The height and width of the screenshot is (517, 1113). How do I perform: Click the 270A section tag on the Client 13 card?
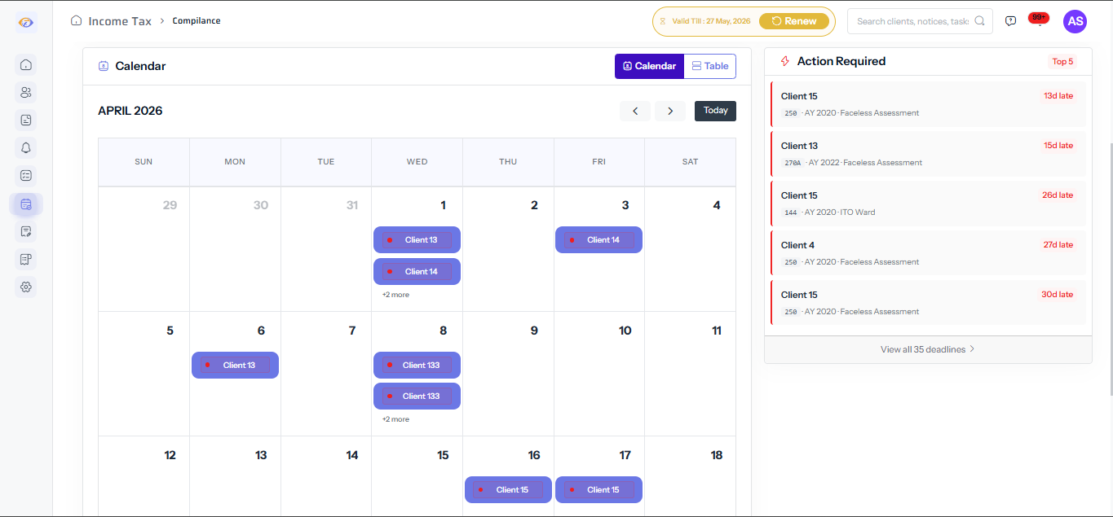tap(793, 163)
